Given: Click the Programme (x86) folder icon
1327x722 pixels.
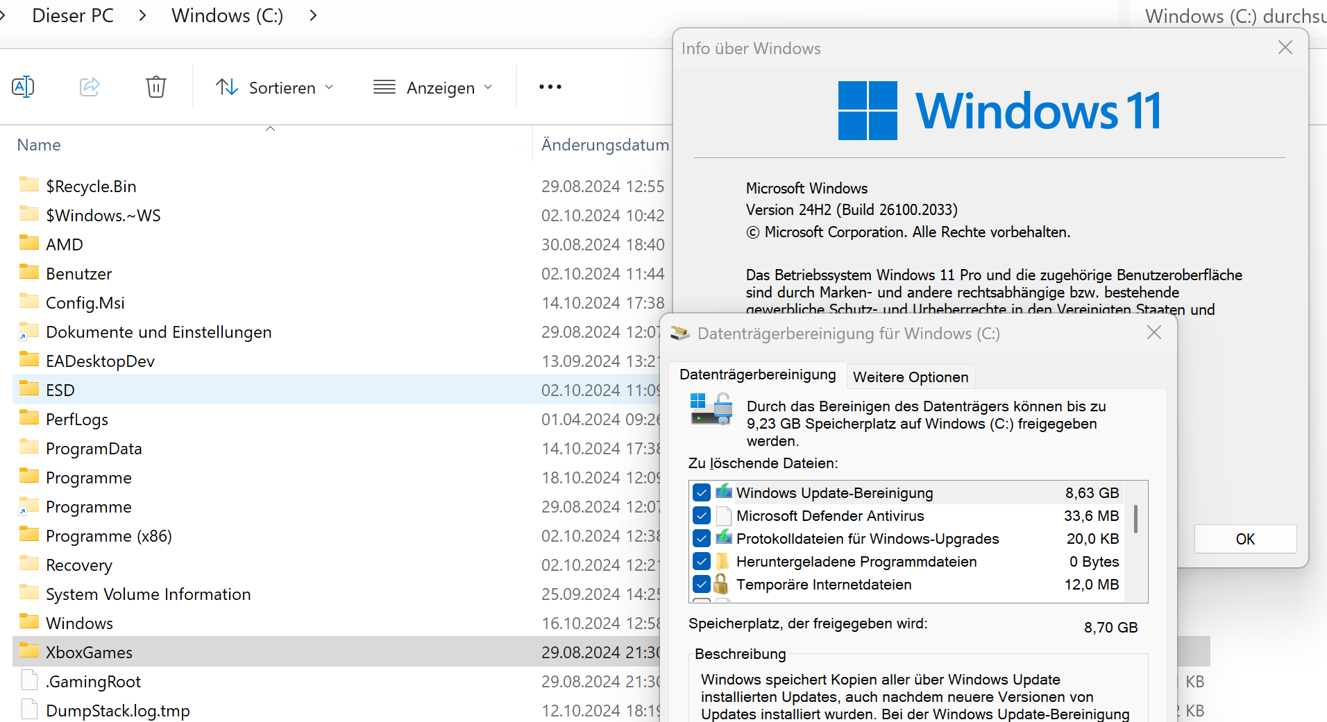Looking at the screenshot, I should pos(29,535).
